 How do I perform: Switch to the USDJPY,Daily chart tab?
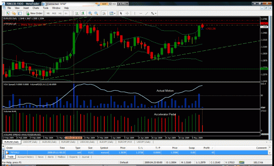pyautogui.click(x=144, y=142)
